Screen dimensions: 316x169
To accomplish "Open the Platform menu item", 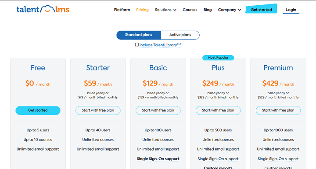I will pos(122,10).
